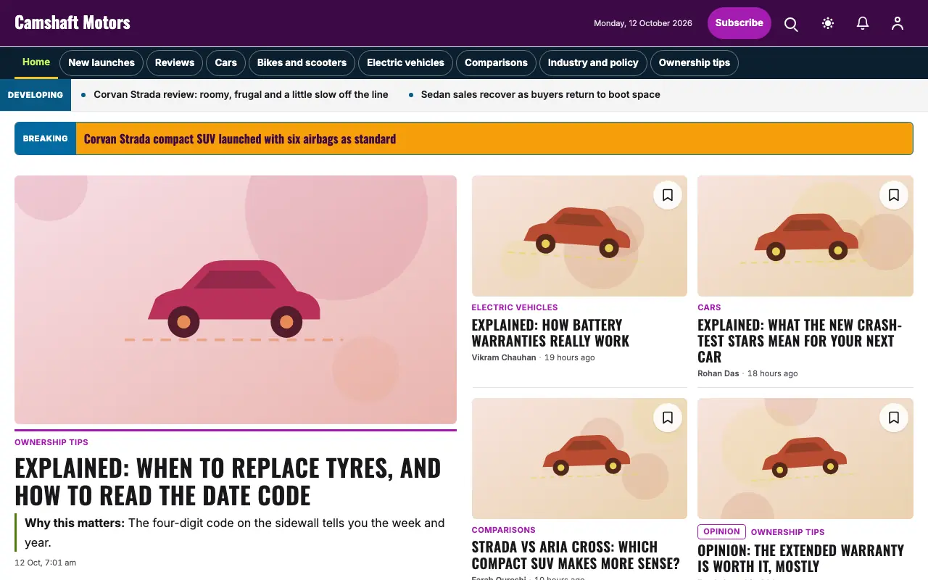Click Ownership Tips label above tyre headline

click(x=51, y=442)
